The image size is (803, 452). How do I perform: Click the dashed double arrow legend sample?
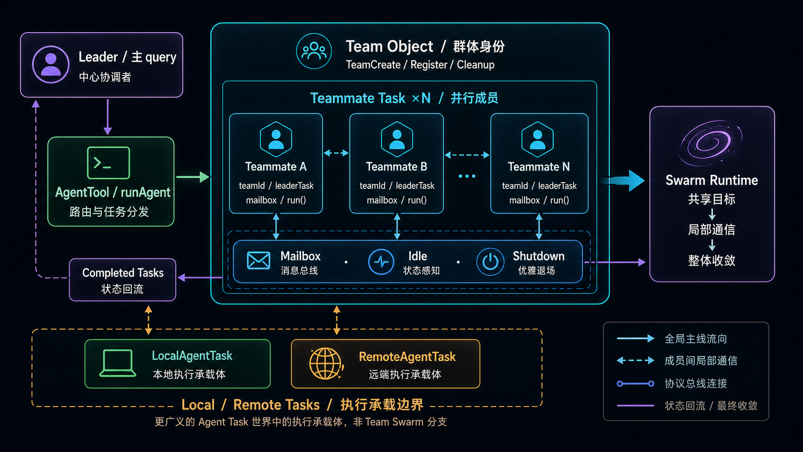[x=635, y=360]
